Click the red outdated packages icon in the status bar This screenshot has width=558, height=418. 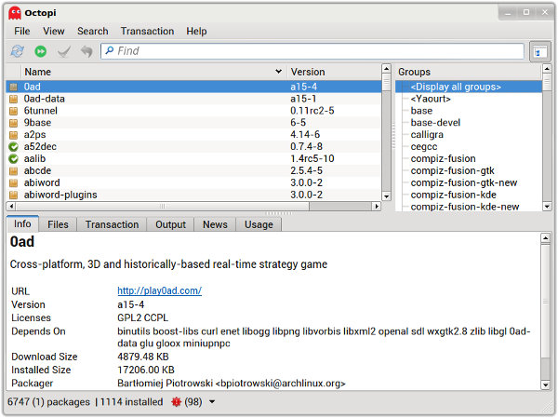coord(176,402)
